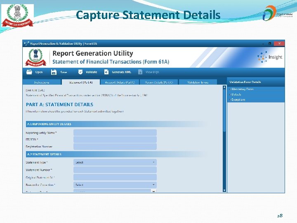Click the Report Generation Utility title
Viewport: 297px width, 223px height.
pyautogui.click(x=93, y=53)
